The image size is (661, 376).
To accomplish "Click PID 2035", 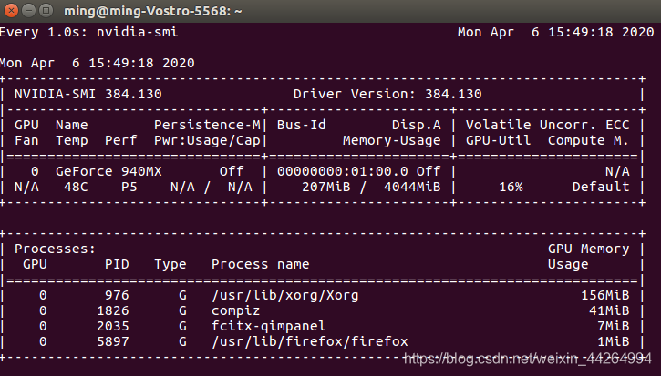I will coord(113,326).
